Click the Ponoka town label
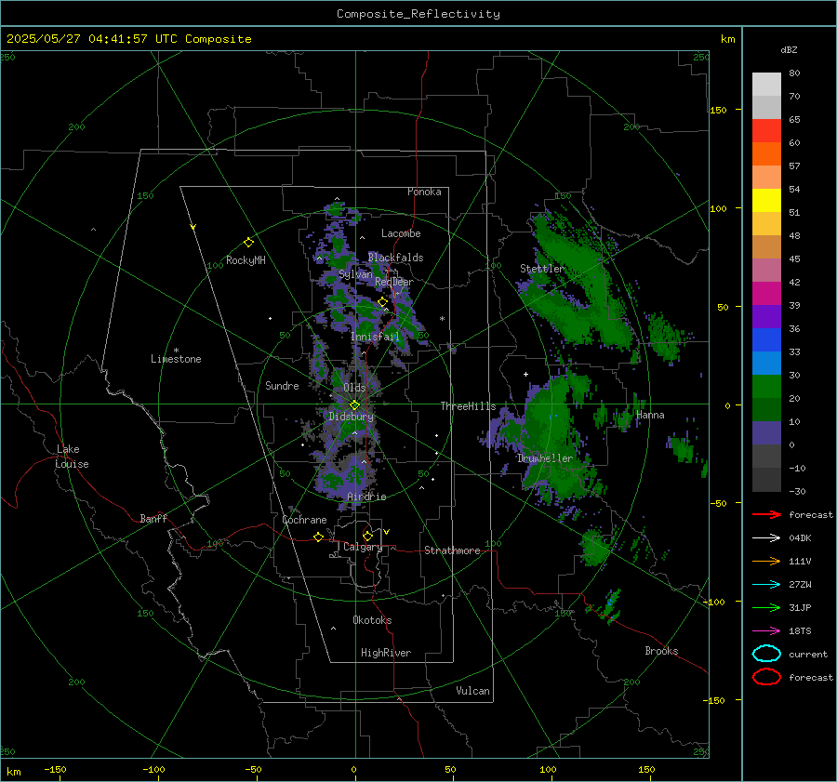This screenshot has width=837, height=782. [424, 192]
